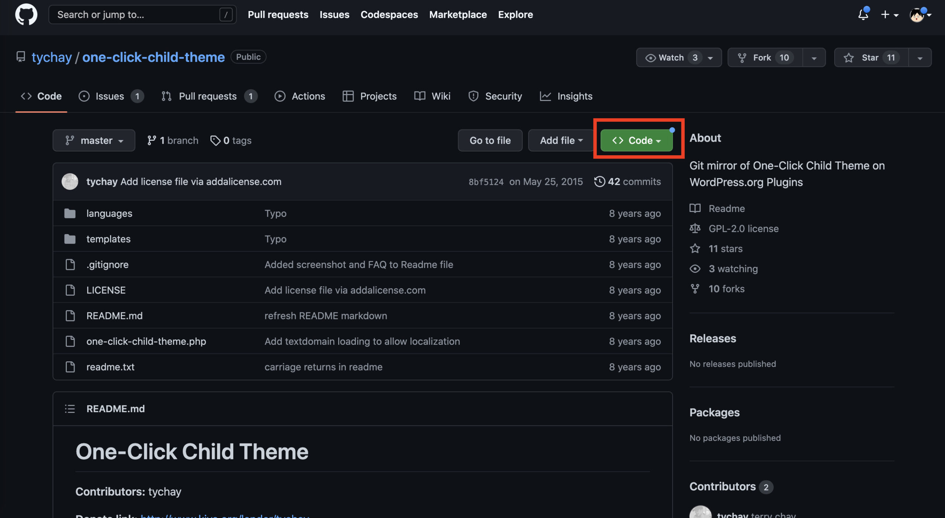Open the Insights tab
The image size is (945, 518).
click(x=566, y=96)
